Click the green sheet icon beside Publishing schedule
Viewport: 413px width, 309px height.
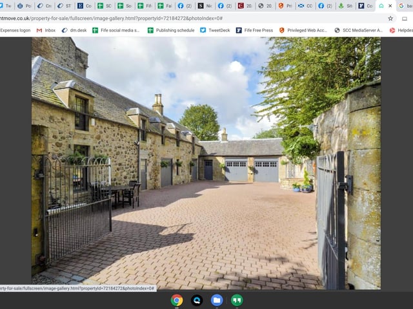coord(150,30)
